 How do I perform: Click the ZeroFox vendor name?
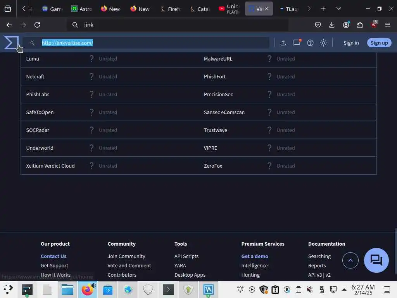pos(213,166)
